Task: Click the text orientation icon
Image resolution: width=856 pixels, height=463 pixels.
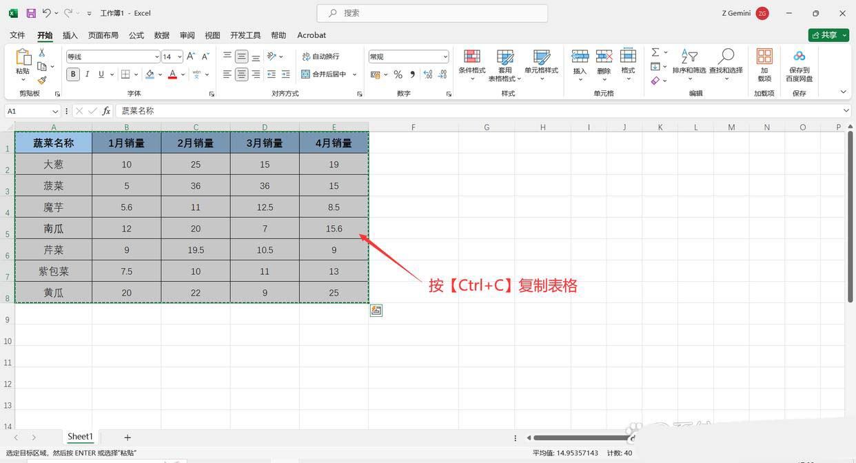Action: coord(272,56)
